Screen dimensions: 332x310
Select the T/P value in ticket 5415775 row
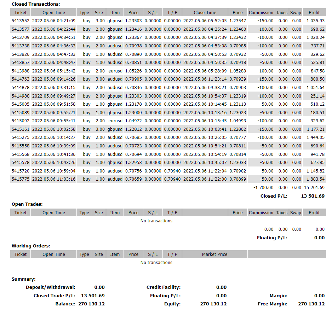click(172, 179)
